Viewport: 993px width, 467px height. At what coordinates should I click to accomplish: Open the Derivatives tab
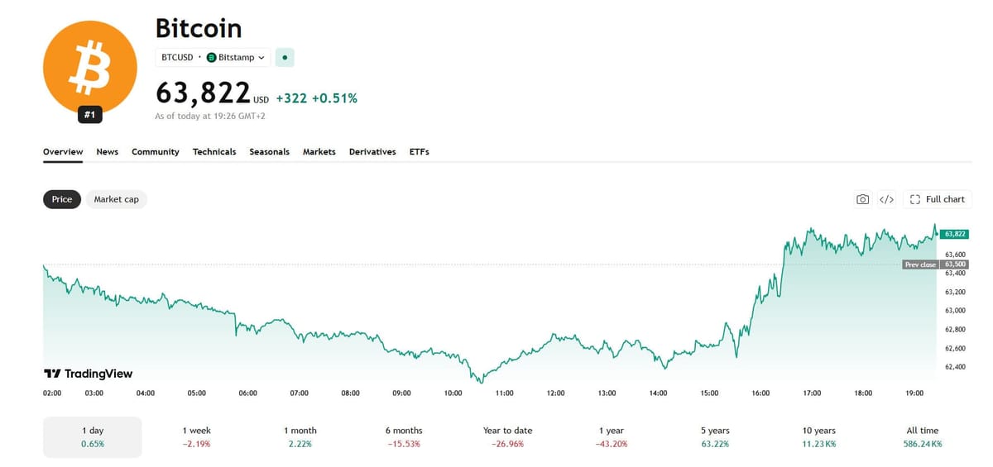pos(372,152)
